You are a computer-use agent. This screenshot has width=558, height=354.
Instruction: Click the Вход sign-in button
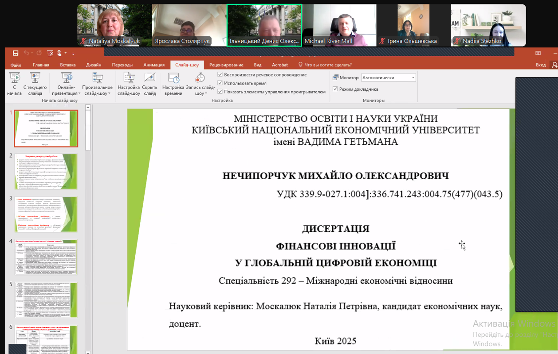click(541, 65)
